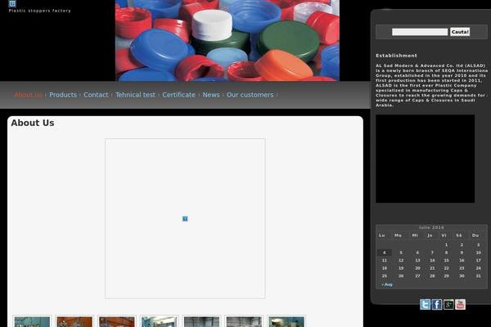Select the Tehnical test menu item

click(x=135, y=95)
